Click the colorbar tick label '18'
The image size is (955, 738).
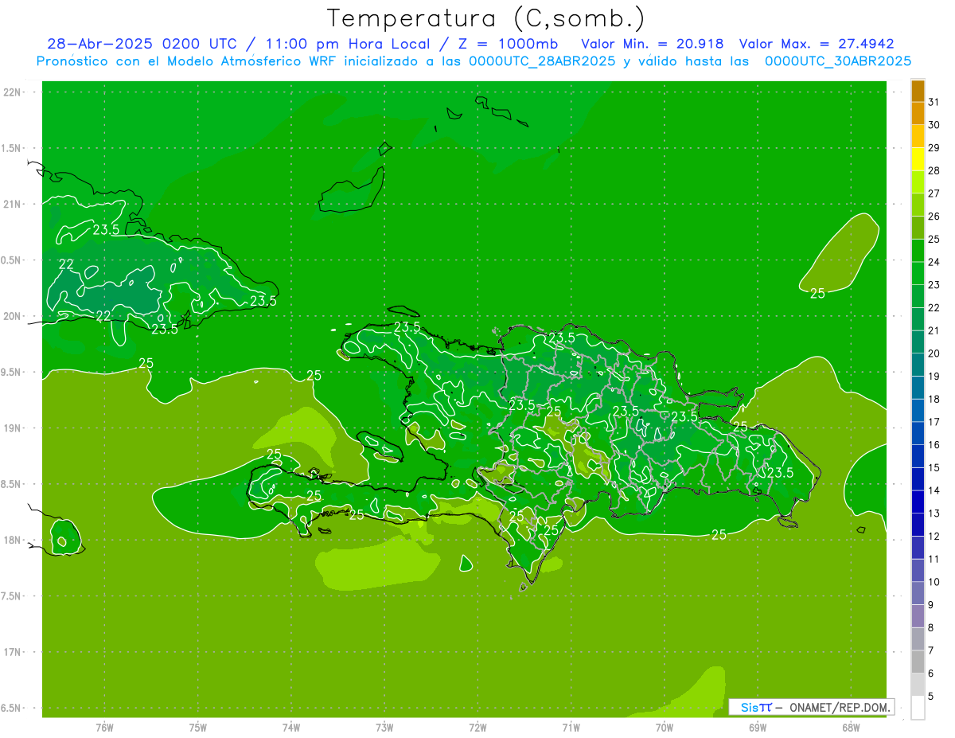click(x=934, y=399)
